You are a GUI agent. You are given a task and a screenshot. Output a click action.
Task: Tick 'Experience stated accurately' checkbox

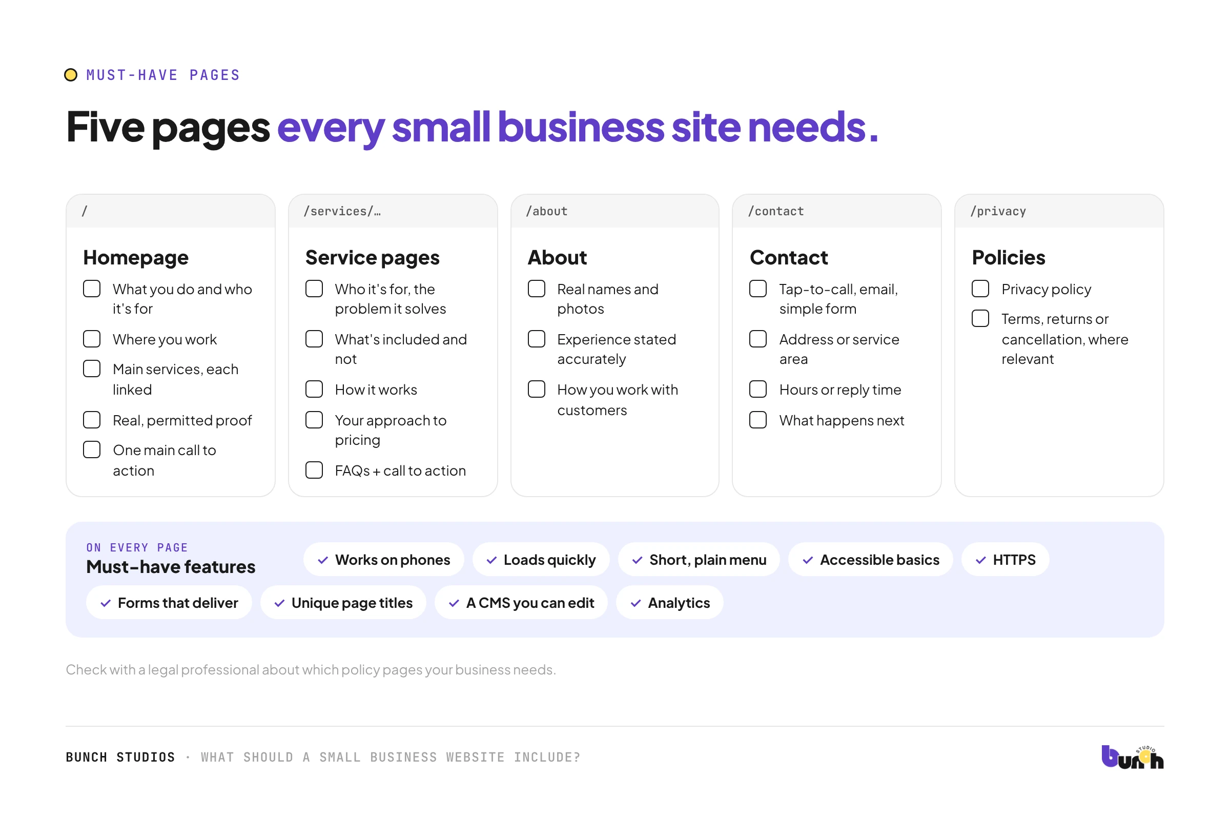click(x=537, y=339)
